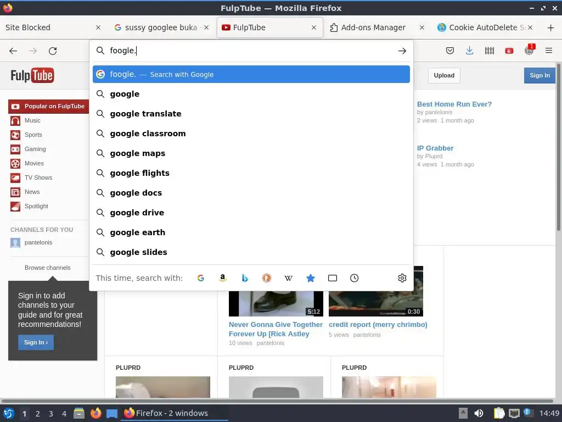Choose the 'google translate' suggestion
Viewport: 562px width, 422px height.
click(x=251, y=114)
